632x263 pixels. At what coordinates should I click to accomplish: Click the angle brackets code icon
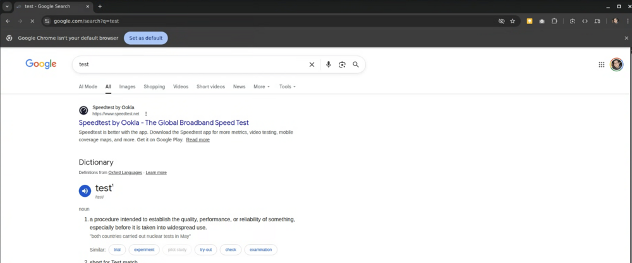pos(585,21)
